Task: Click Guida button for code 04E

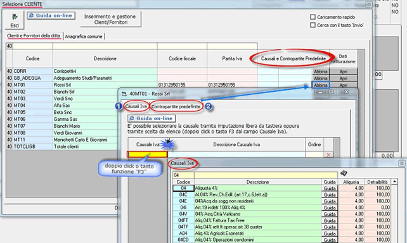Action: coord(330,201)
